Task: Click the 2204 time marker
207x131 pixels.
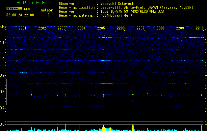Action: (81, 28)
